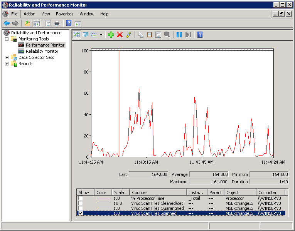Open the Window menu
Image resolution: width=295 pixels, height=231 pixels.
point(87,14)
